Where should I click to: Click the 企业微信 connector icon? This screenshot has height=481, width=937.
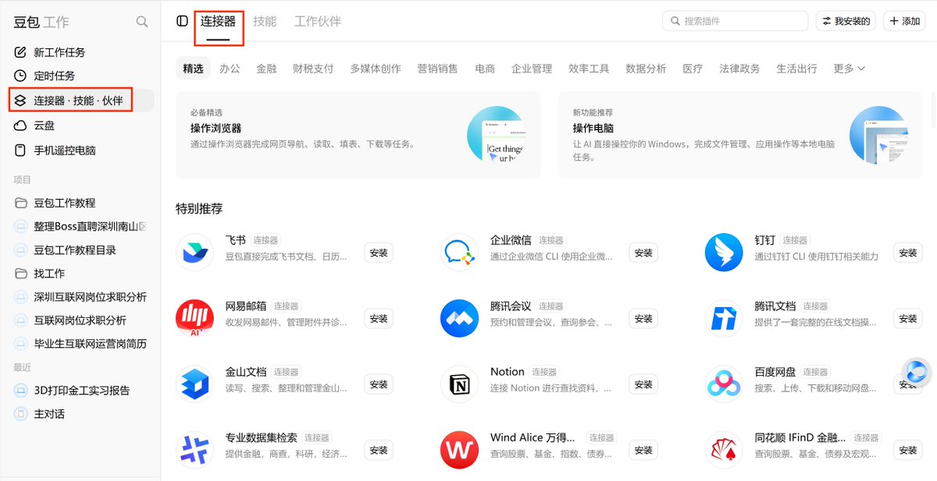459,252
